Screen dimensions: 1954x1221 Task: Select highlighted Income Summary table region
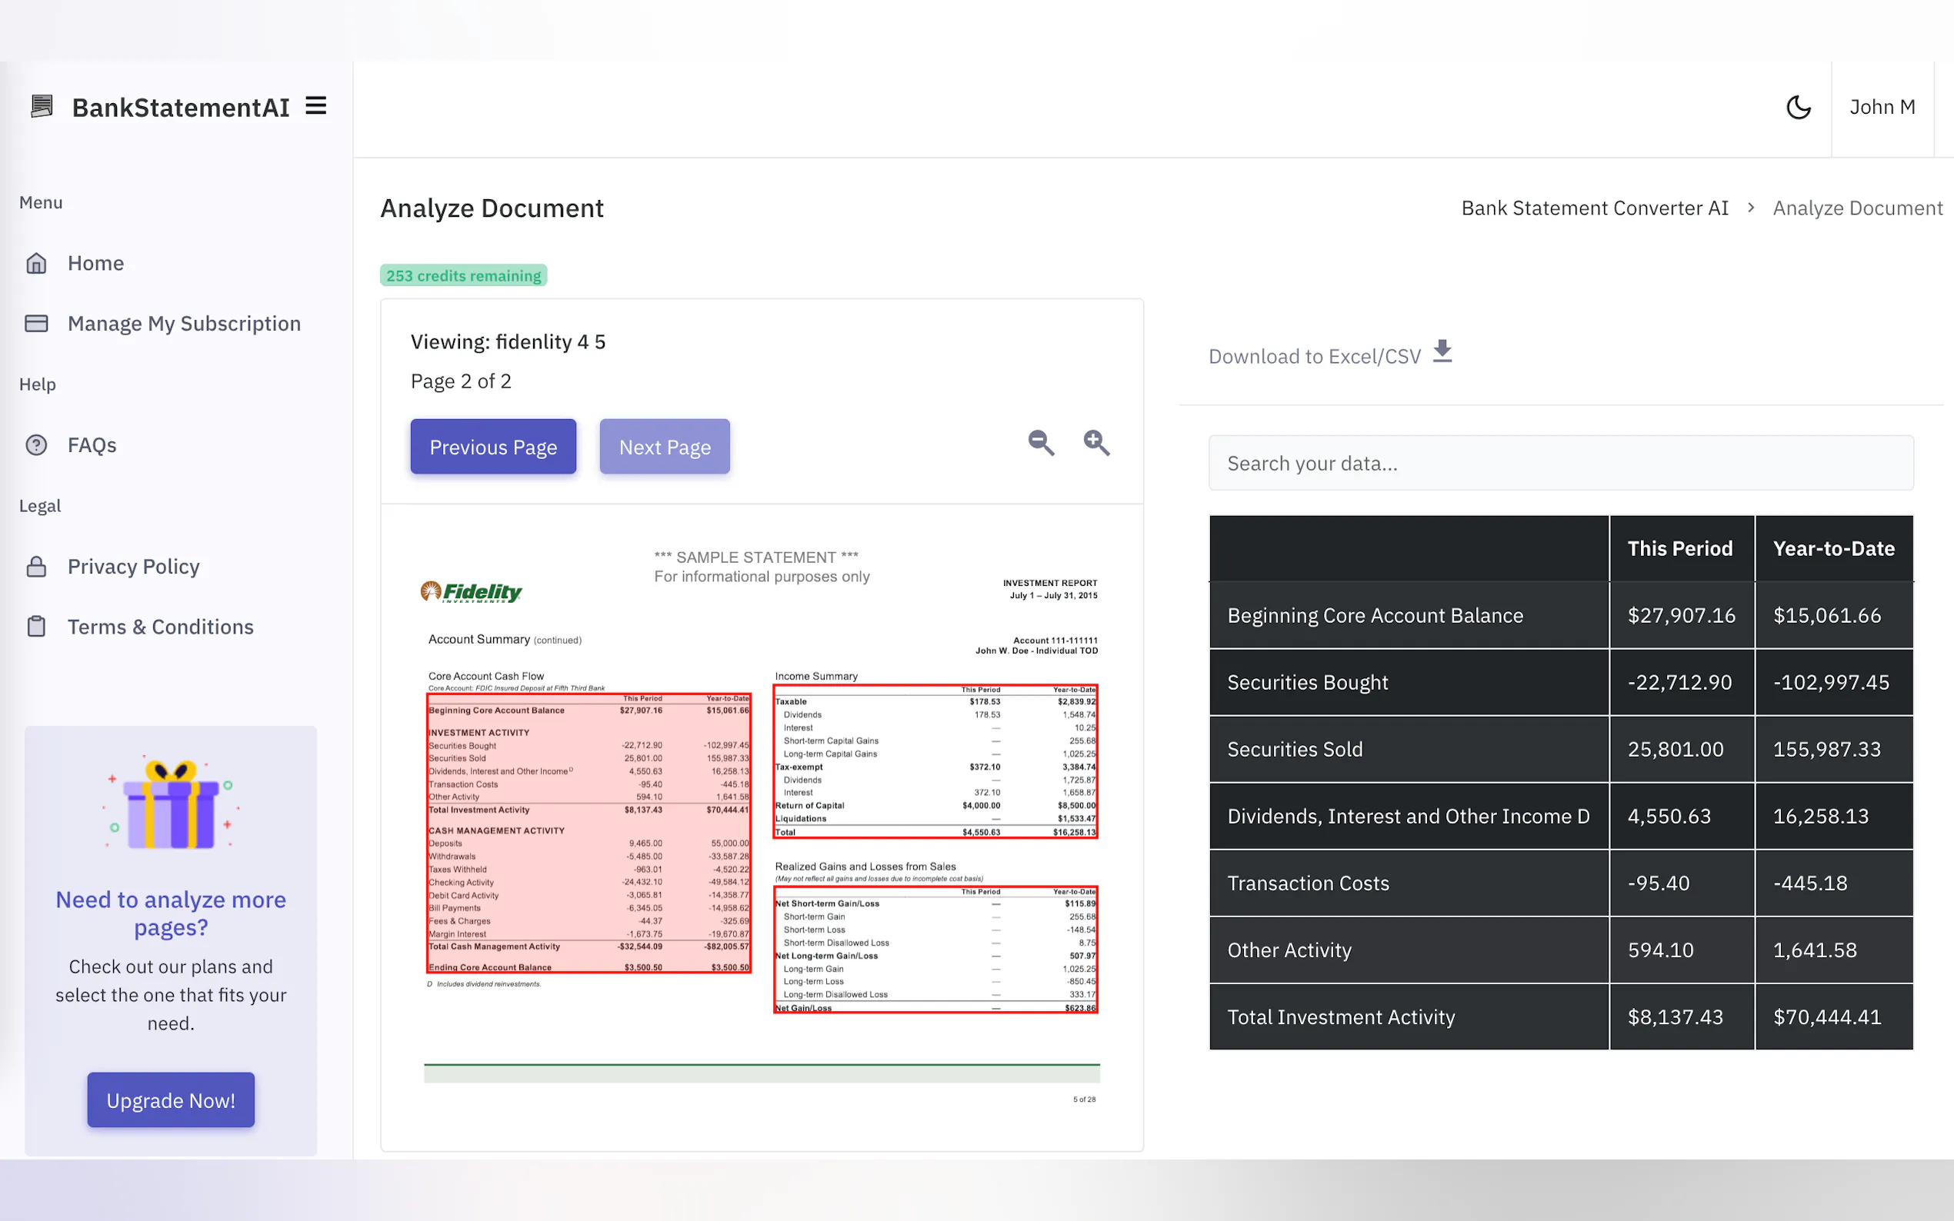point(935,761)
